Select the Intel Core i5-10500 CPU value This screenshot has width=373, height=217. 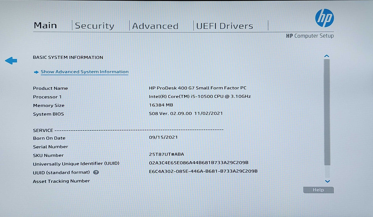(x=200, y=96)
